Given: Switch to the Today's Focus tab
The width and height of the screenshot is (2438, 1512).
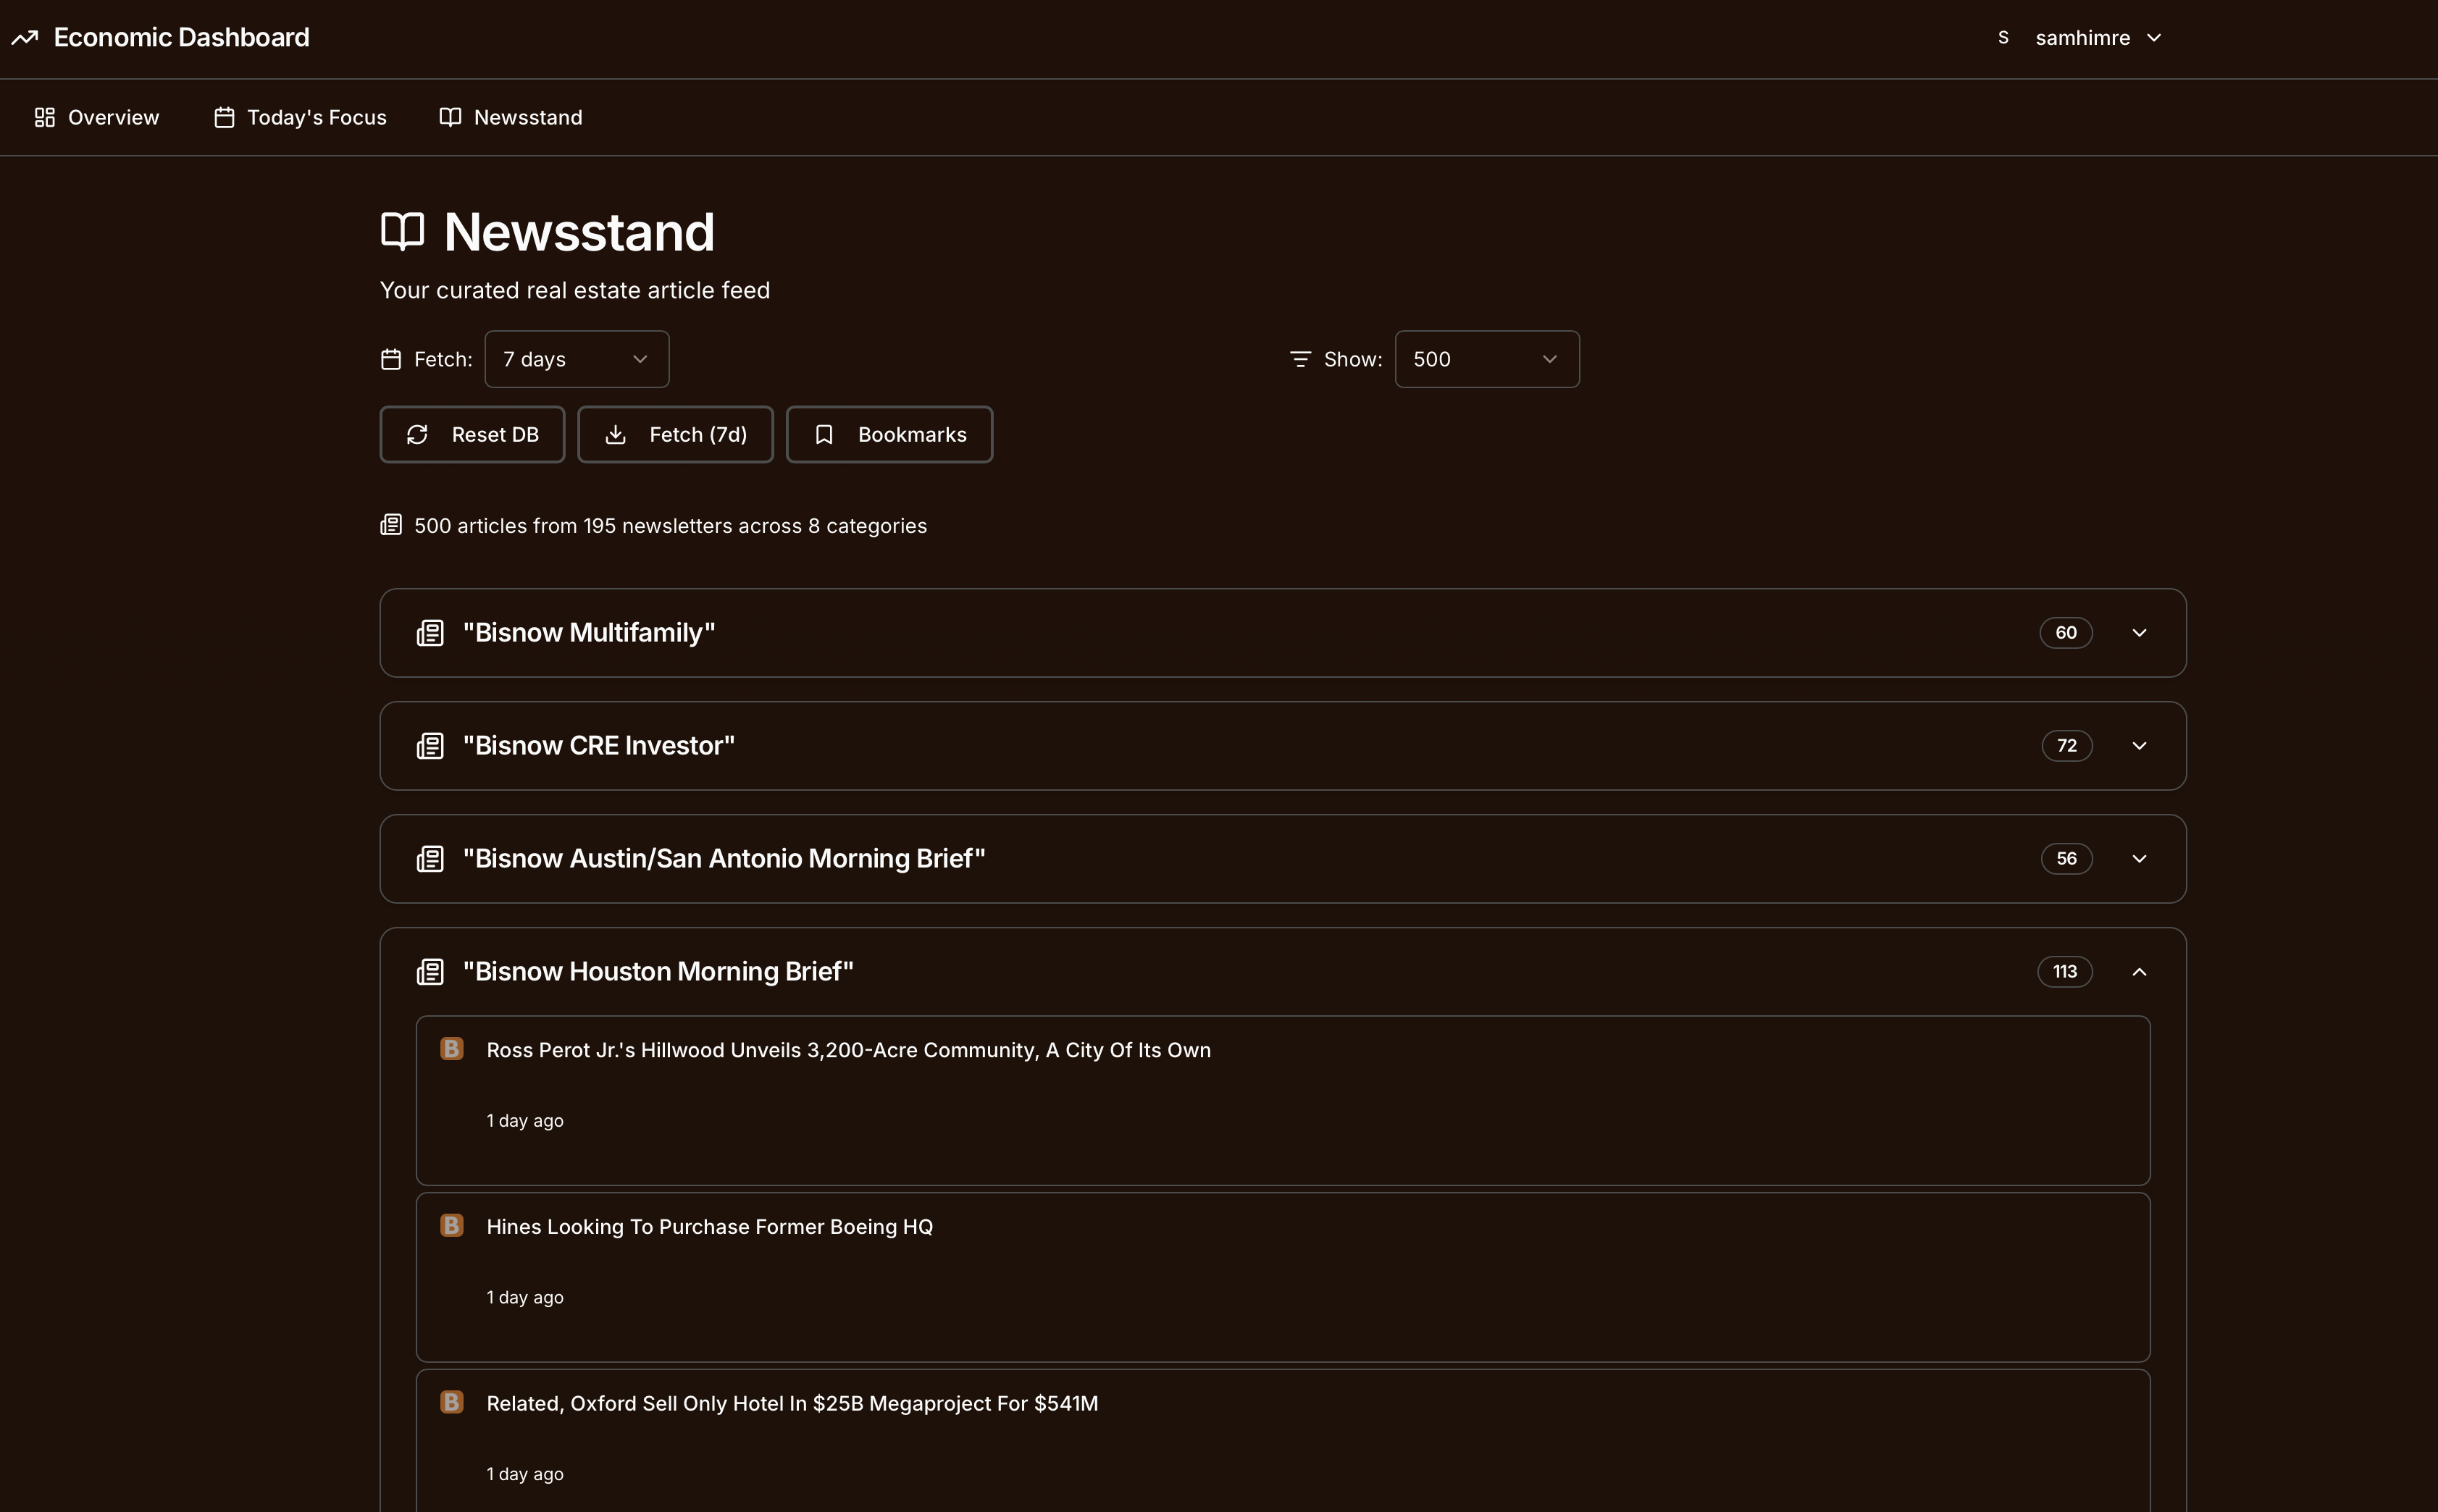Looking at the screenshot, I should click(x=300, y=117).
